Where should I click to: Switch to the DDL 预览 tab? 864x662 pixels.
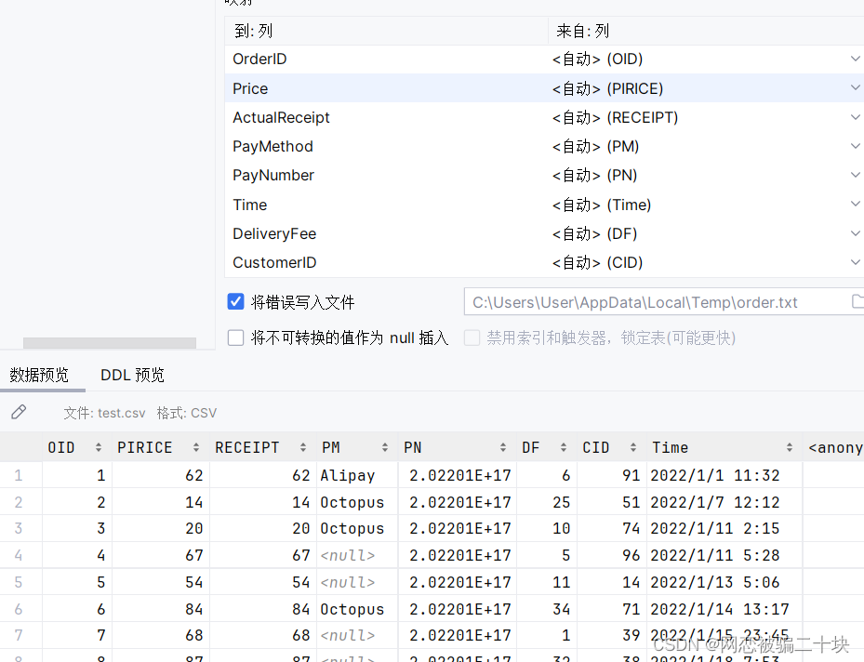click(131, 375)
